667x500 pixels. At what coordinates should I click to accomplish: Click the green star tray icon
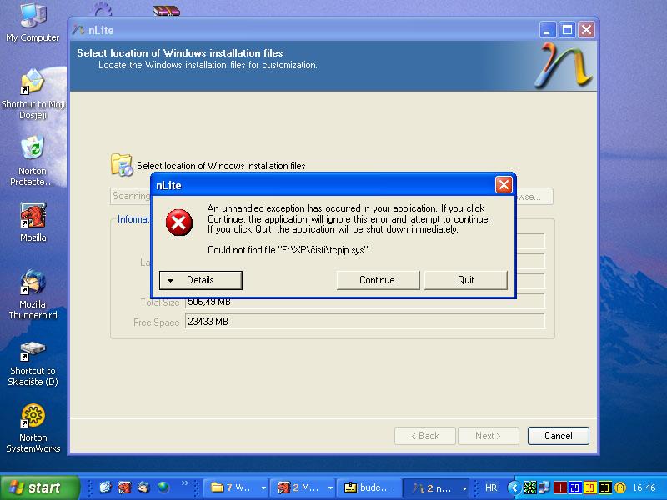pos(529,487)
